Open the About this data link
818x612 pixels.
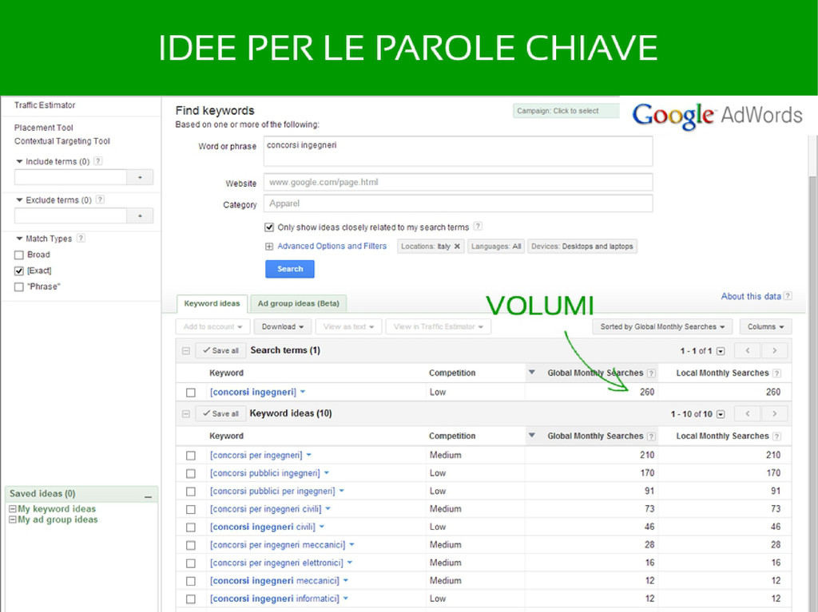751,296
